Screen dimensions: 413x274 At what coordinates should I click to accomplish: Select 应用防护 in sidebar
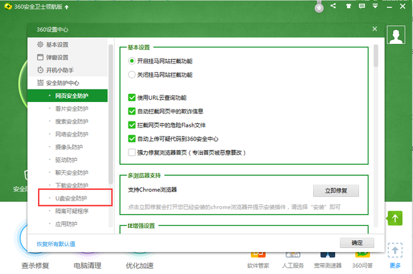point(67,224)
